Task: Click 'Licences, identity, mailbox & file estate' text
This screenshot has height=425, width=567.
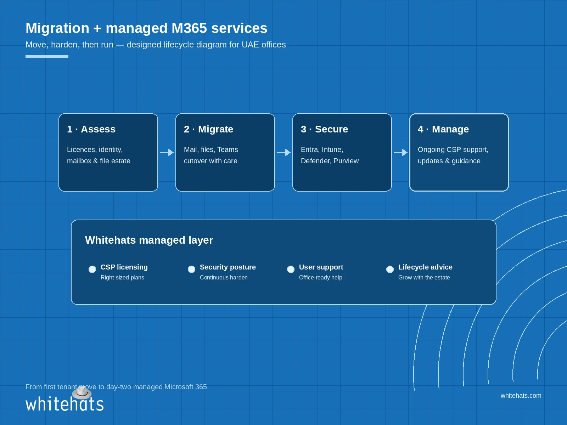Action: [x=99, y=155]
